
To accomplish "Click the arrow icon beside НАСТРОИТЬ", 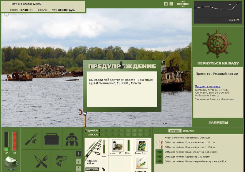I will pyautogui.click(x=104, y=169).
